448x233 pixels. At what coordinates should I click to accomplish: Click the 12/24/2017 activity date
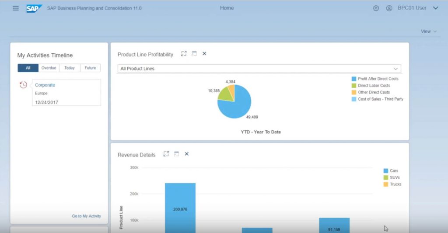46,102
